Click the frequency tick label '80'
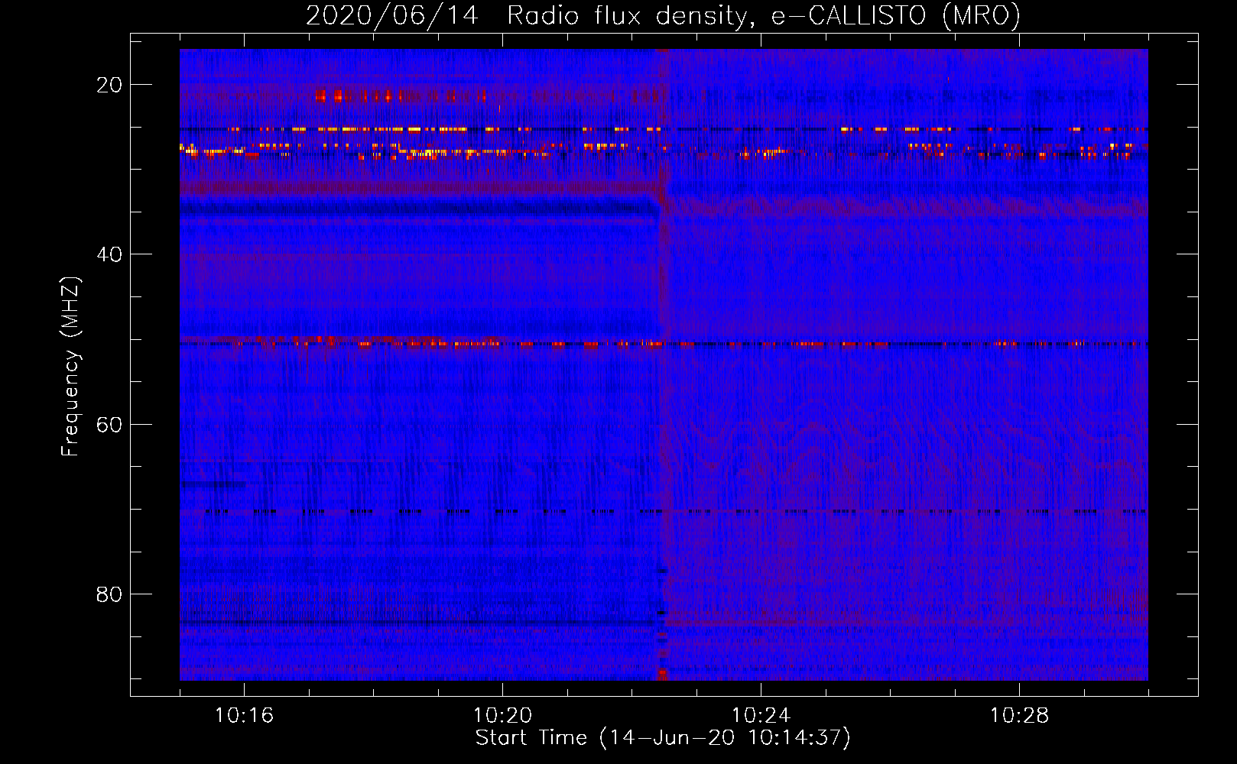 [x=109, y=594]
